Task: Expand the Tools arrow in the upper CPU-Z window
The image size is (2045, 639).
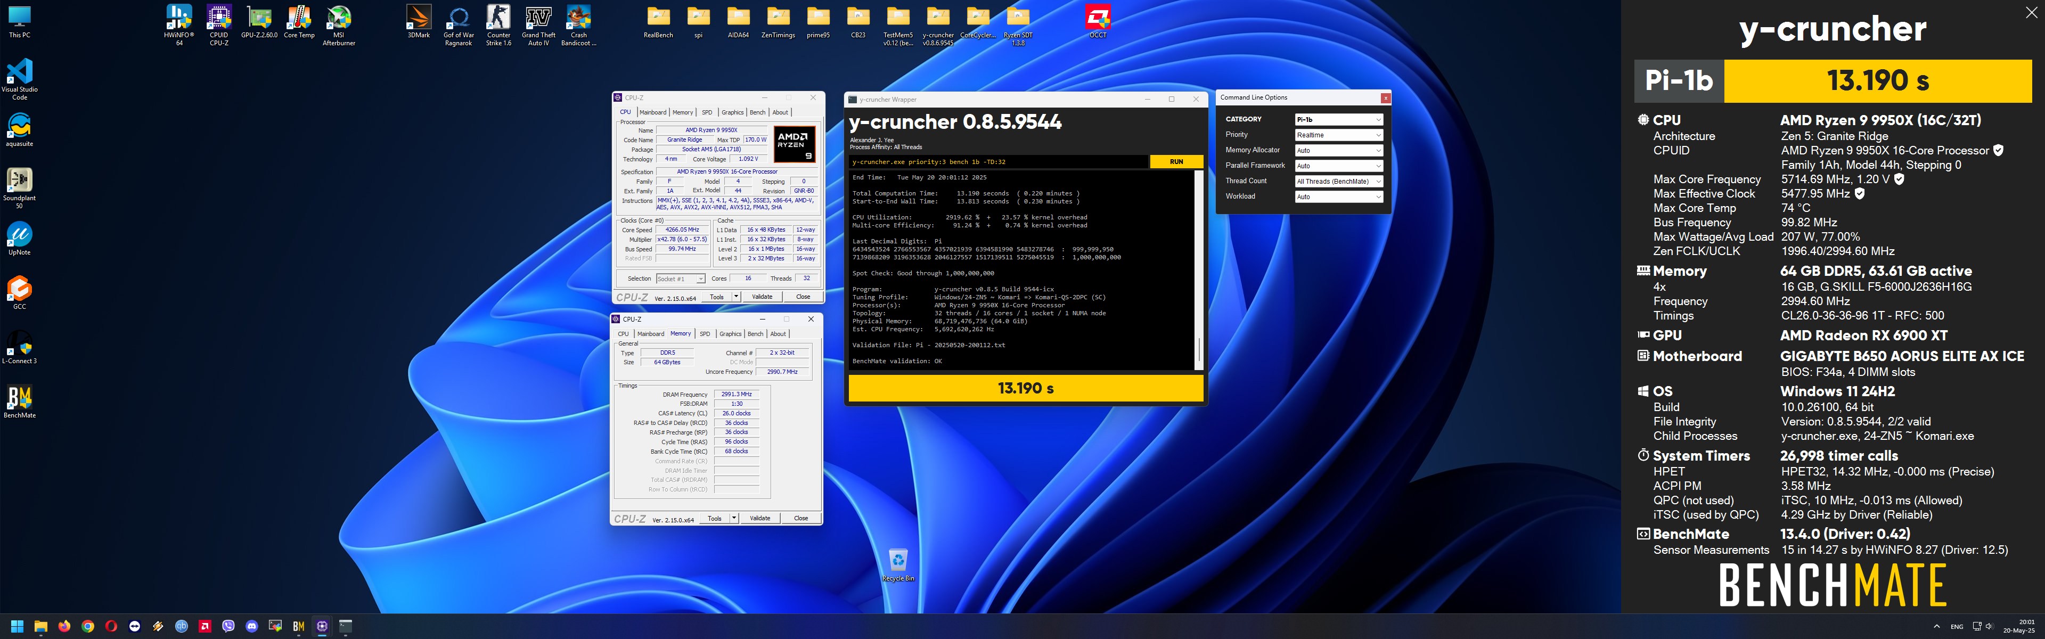Action: click(736, 297)
